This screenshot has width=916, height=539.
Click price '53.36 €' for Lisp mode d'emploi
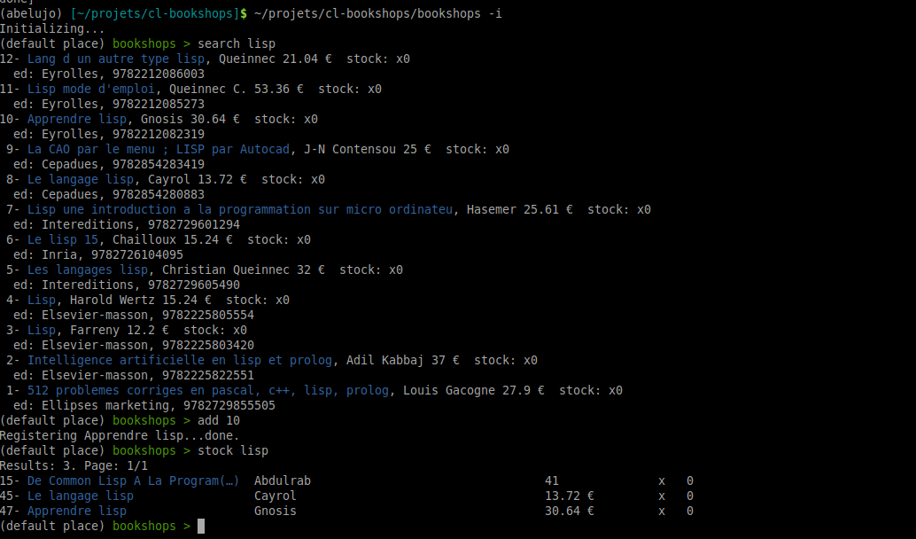[279, 89]
